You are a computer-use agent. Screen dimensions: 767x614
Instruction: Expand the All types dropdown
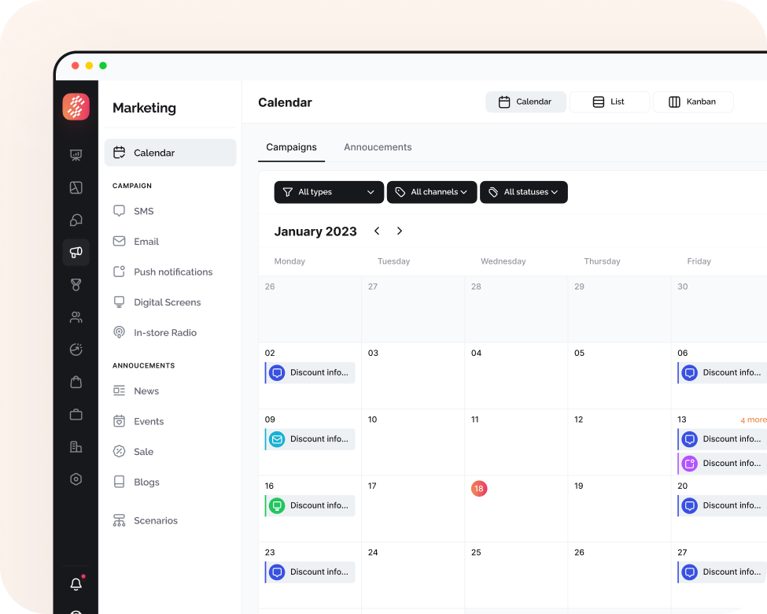329,192
